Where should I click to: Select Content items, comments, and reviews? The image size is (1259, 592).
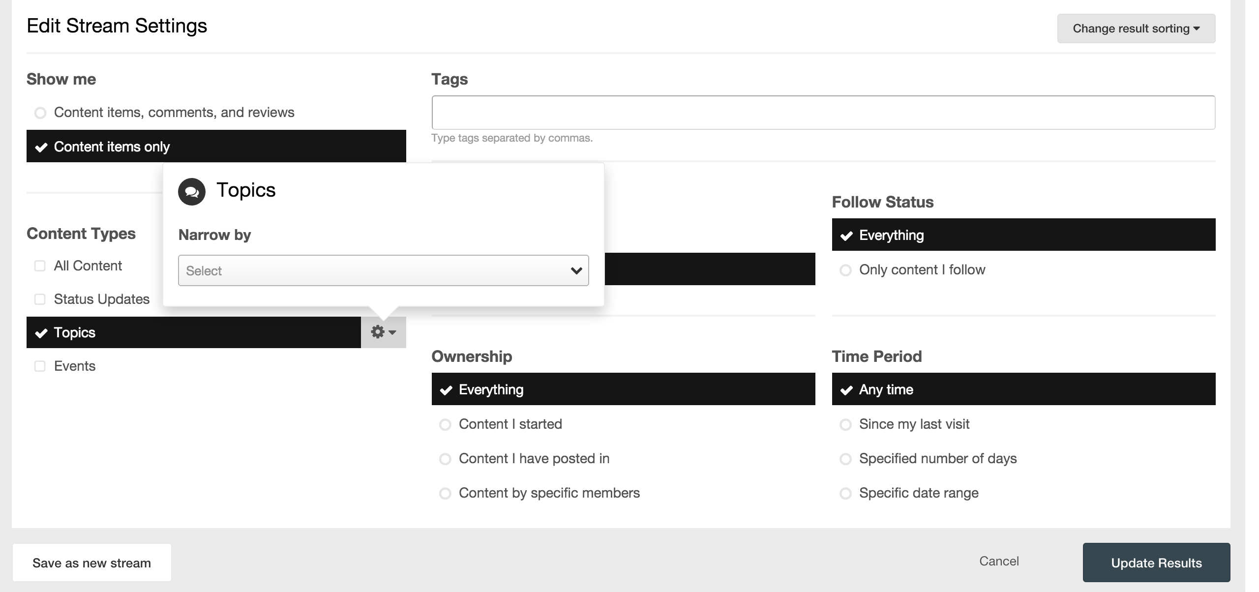40,113
